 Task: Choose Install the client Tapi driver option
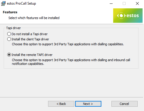coord(9,39)
